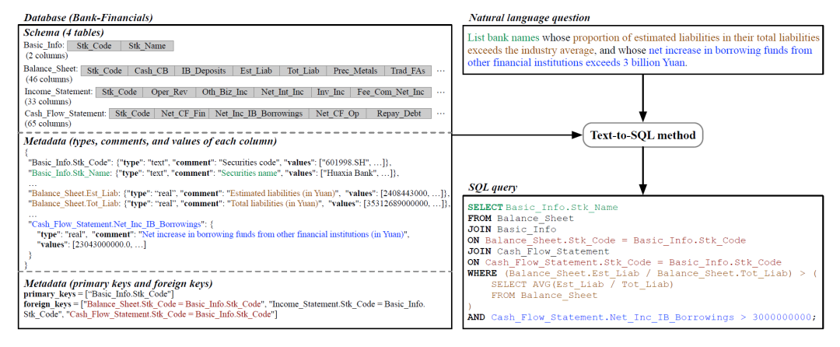Select the "Metadata (types, comments, and values...)" heading
Screen dimensions: 840x347
coord(150,142)
